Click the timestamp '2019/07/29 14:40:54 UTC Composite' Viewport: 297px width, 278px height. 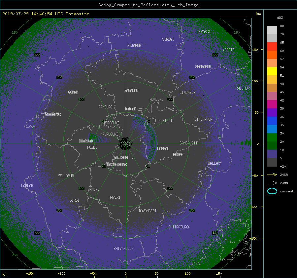[46, 14]
